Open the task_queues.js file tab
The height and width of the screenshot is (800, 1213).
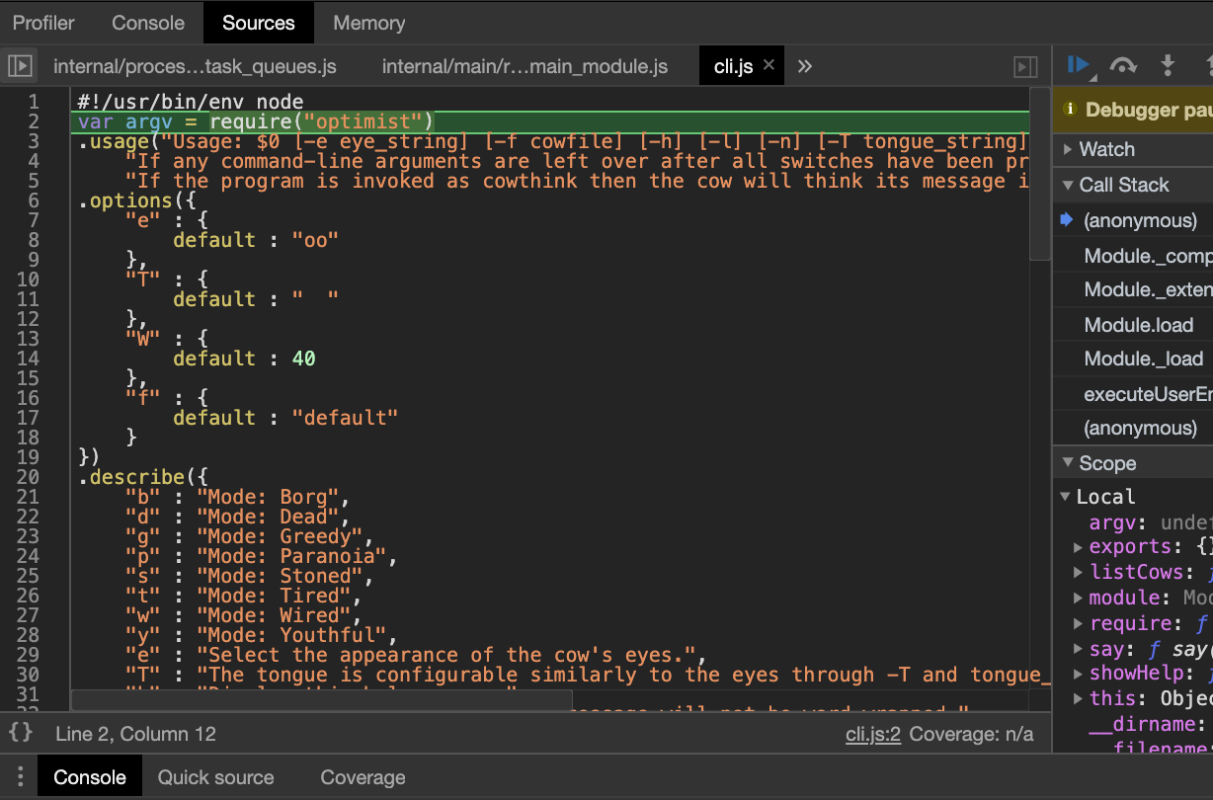click(195, 66)
